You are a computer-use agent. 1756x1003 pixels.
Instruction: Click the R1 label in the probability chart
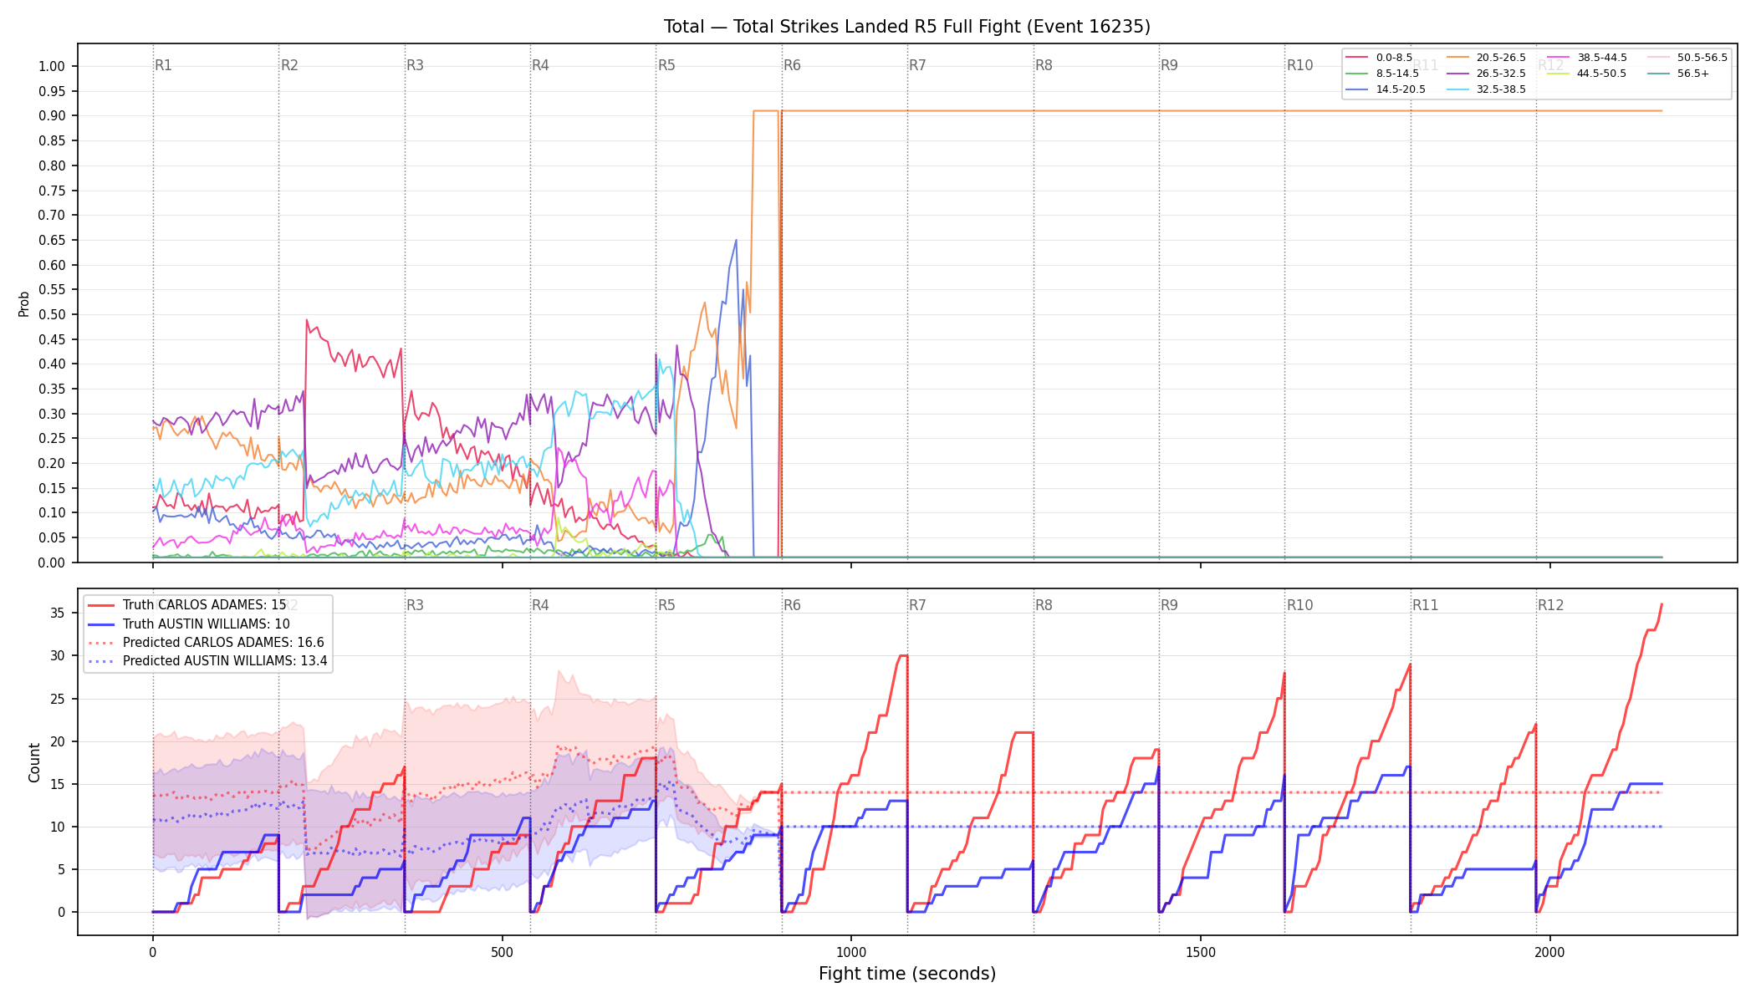click(163, 65)
